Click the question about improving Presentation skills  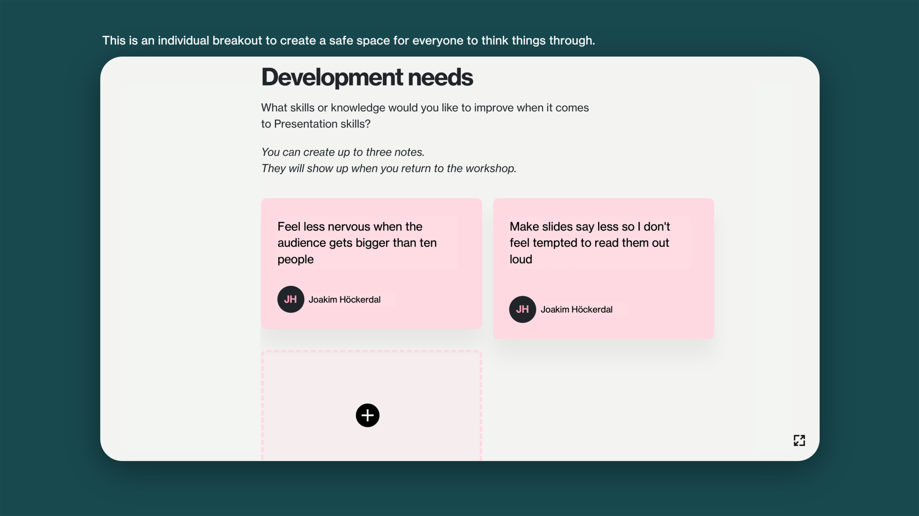[x=425, y=115]
